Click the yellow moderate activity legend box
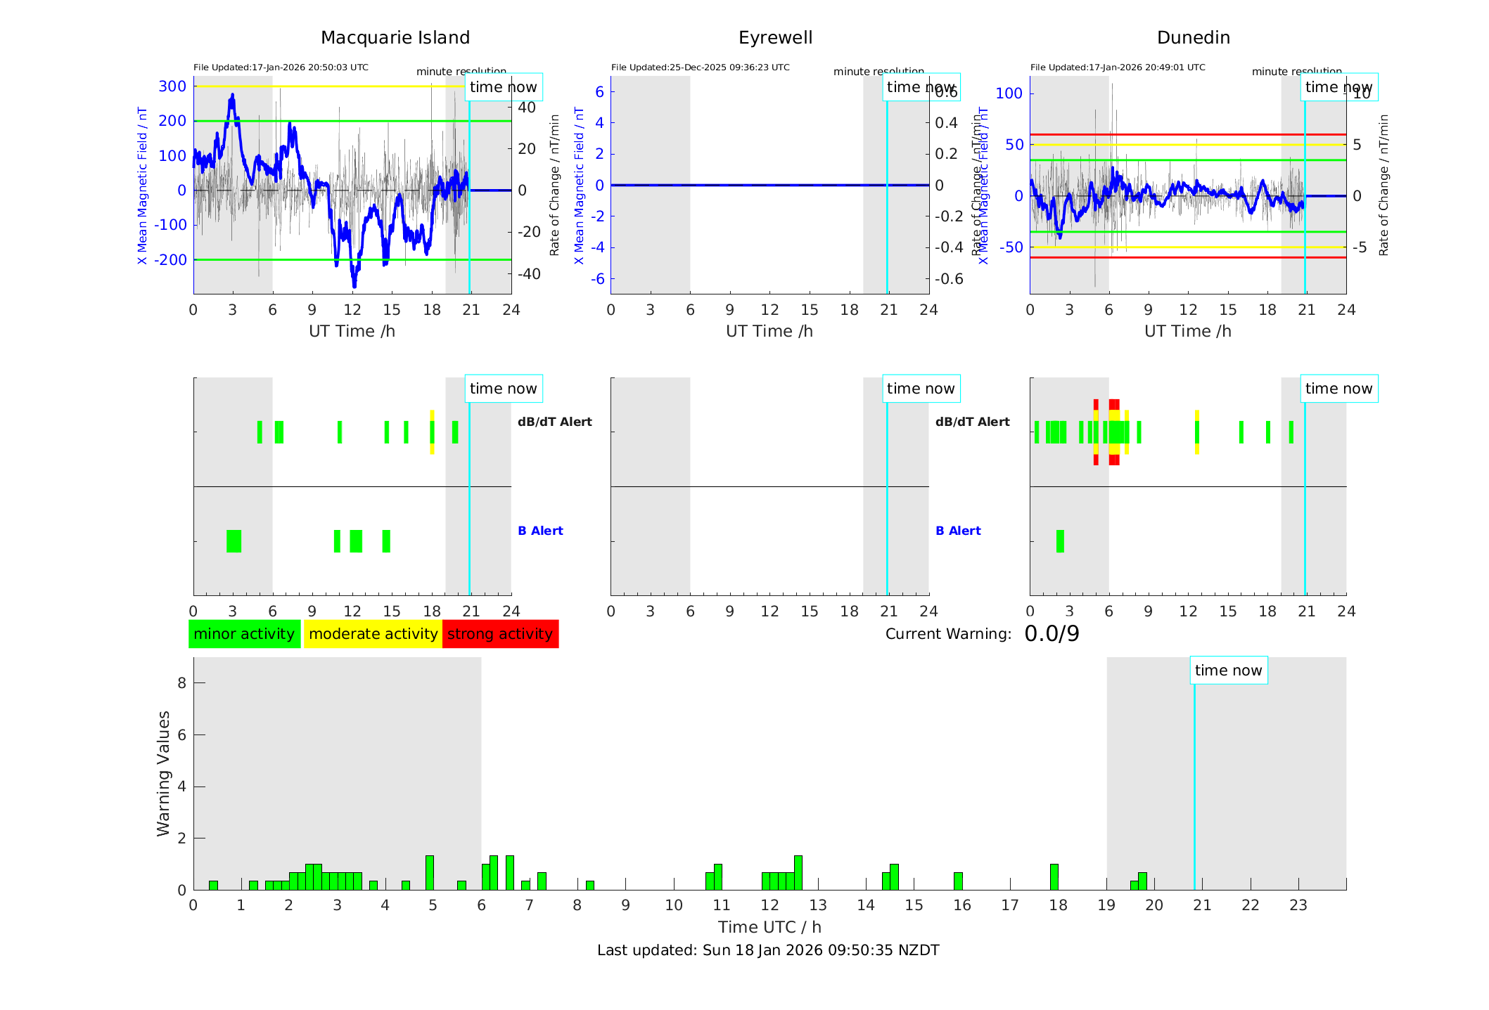1489x1010 pixels. tap(373, 634)
